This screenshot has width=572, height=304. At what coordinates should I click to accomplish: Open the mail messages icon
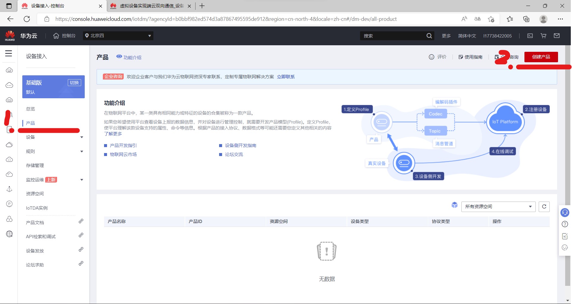pyautogui.click(x=557, y=36)
